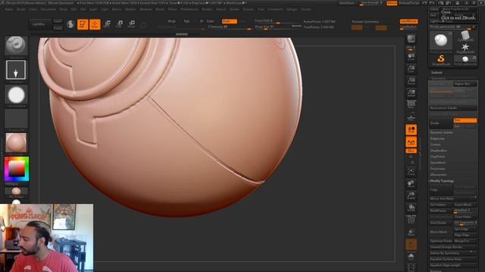Click the Rotate transpose icon in top shelf
485x272 pixels.
[131, 24]
